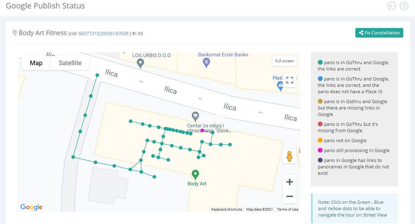The width and height of the screenshot is (415, 224).
Task: Click the dark purple legend dot
Action: click(320, 160)
